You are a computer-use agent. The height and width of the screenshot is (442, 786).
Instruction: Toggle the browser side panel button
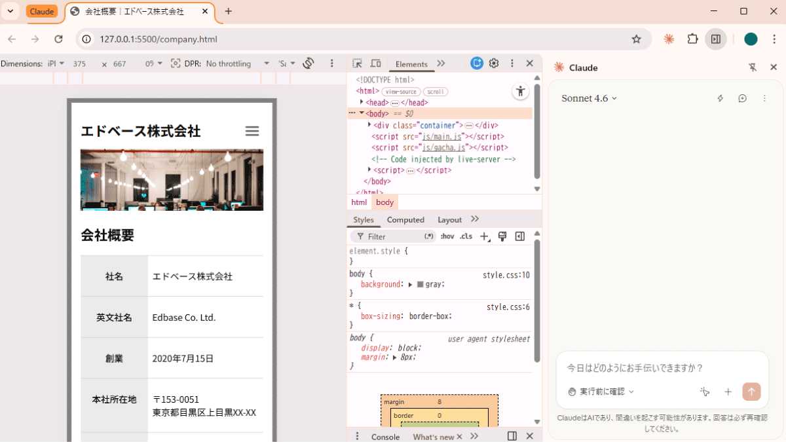[716, 39]
